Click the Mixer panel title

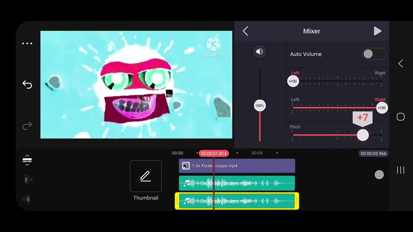[312, 31]
